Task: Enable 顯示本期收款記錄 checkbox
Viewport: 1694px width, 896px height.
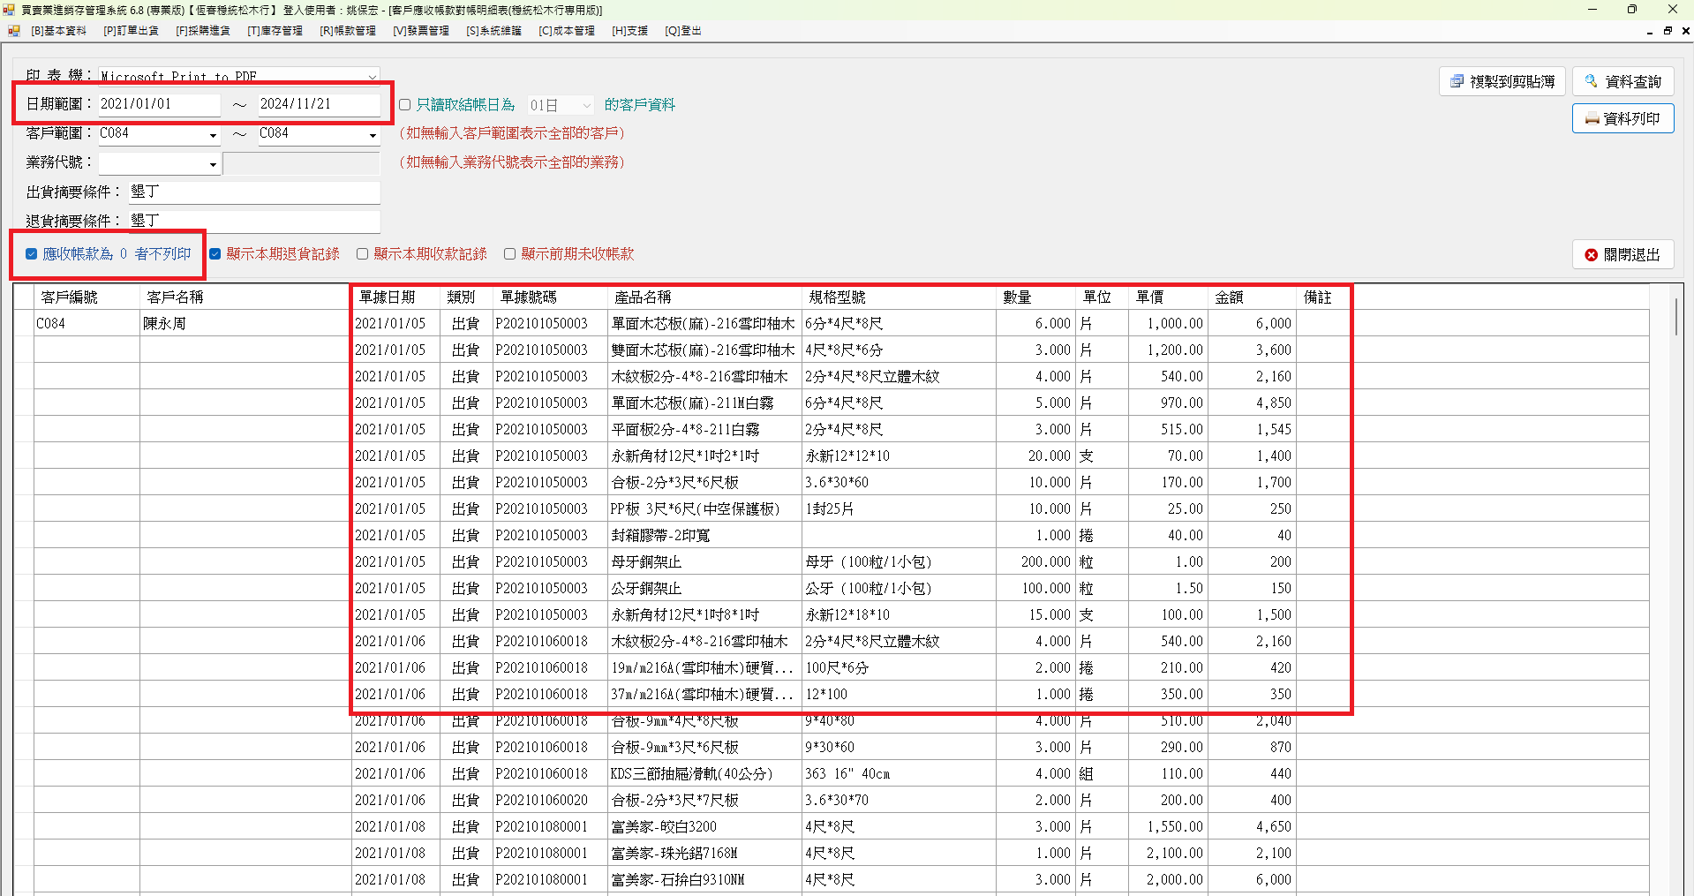Action: click(362, 254)
